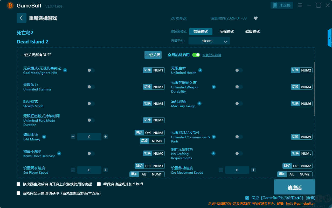Enable Unlimited Fury Mode Duration switch

[x=91, y=120]
